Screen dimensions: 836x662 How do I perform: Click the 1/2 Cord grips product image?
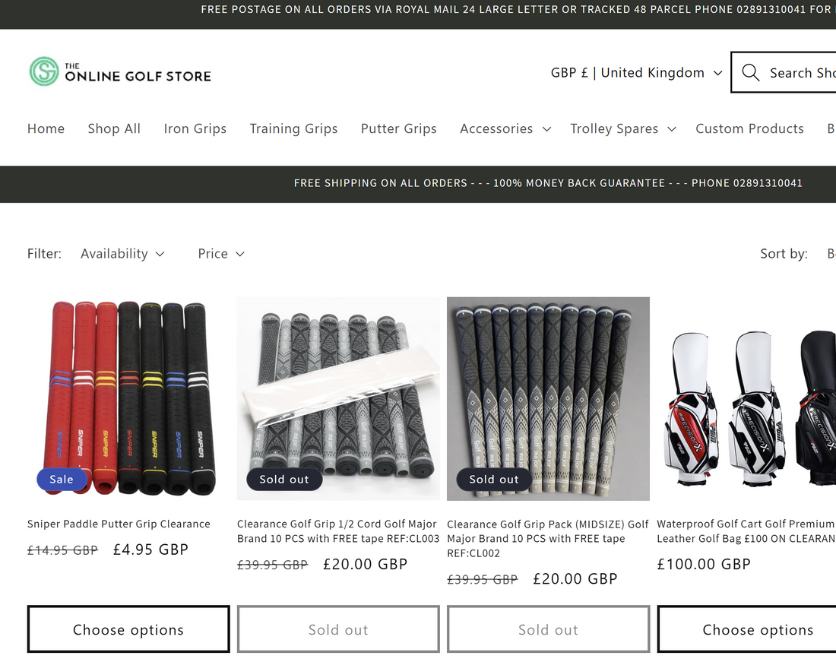(x=338, y=399)
